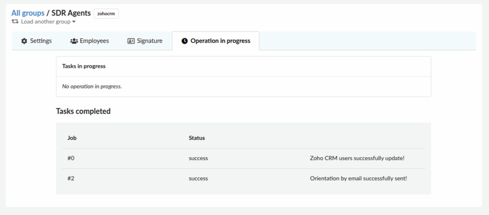Click the gear icon on the Settings tab
The height and width of the screenshot is (215, 489).
24,41
